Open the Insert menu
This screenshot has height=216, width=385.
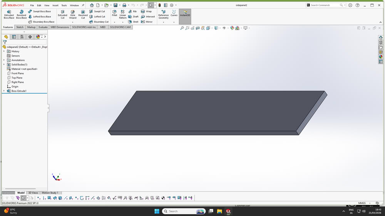point(55,5)
